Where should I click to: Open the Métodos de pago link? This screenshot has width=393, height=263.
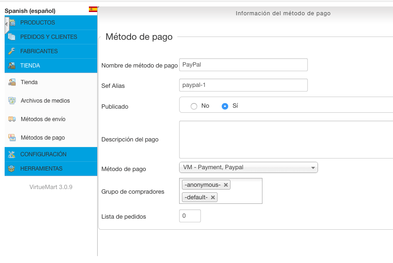pyautogui.click(x=43, y=138)
